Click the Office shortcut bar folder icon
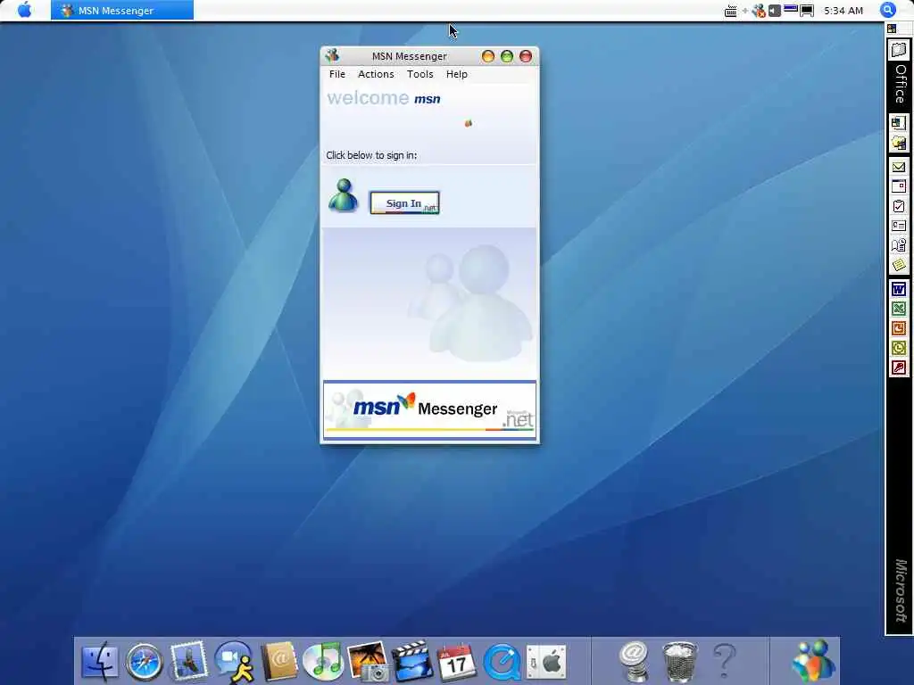Image resolution: width=914 pixels, height=685 pixels. pyautogui.click(x=899, y=50)
